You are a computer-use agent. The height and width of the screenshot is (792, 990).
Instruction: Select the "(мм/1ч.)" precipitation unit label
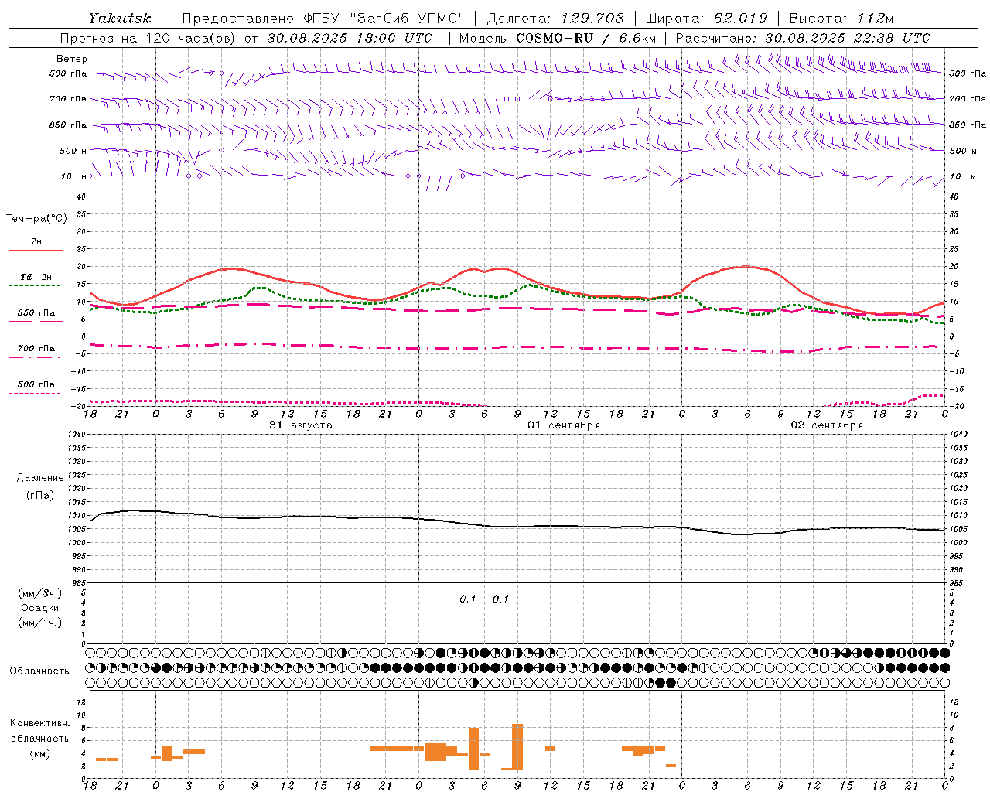40,623
